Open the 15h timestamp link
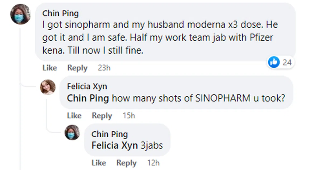 click(x=129, y=116)
